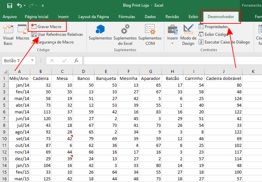Open the Propriedades control option
This screenshot has width=262, height=182.
coord(216,27)
